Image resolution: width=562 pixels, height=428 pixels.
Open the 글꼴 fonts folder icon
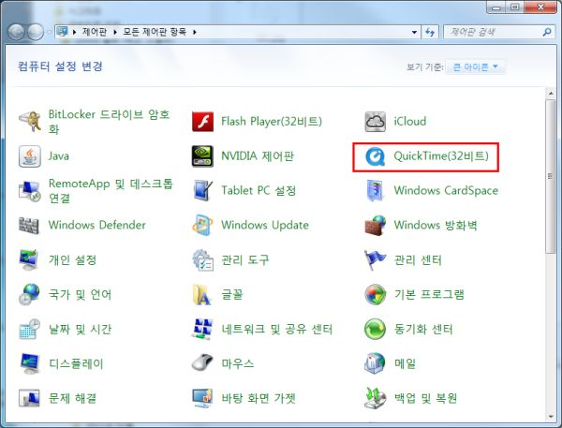click(202, 294)
